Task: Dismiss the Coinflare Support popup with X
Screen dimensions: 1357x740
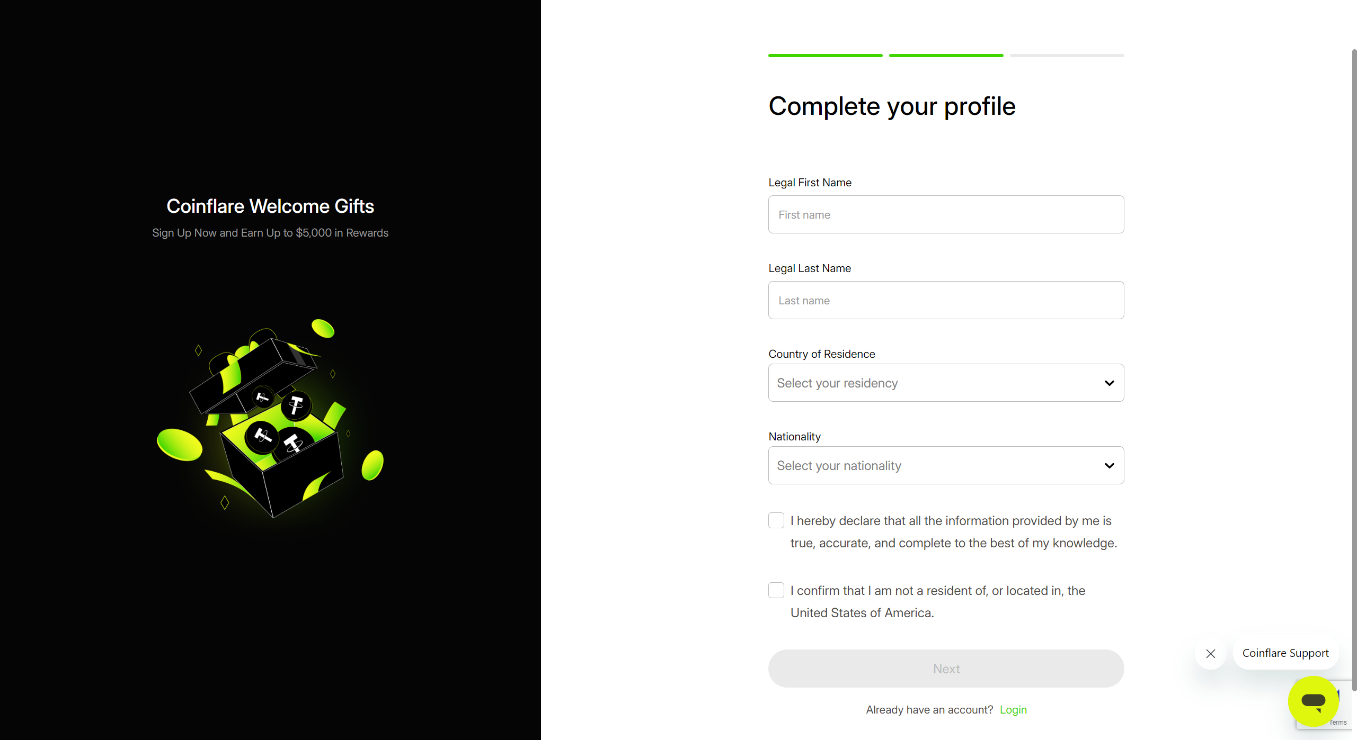Action: point(1211,654)
